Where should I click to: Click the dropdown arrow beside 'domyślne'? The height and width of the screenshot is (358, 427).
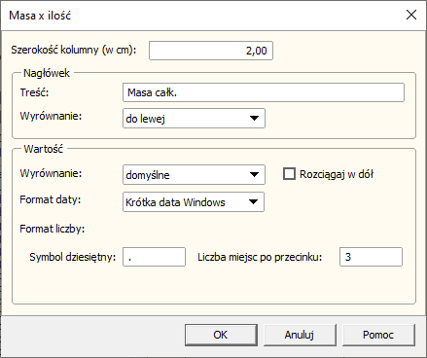click(x=254, y=175)
